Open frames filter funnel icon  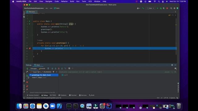54,72
